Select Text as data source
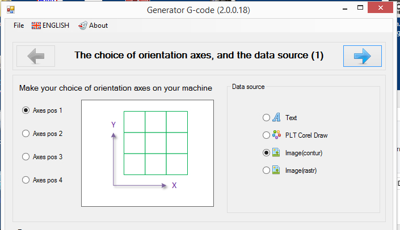The height and width of the screenshot is (230, 400). [267, 118]
